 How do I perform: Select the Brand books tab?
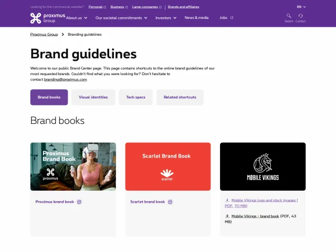[49, 97]
